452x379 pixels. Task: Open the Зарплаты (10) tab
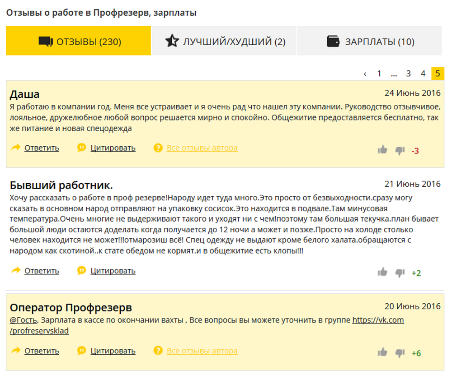click(x=370, y=41)
